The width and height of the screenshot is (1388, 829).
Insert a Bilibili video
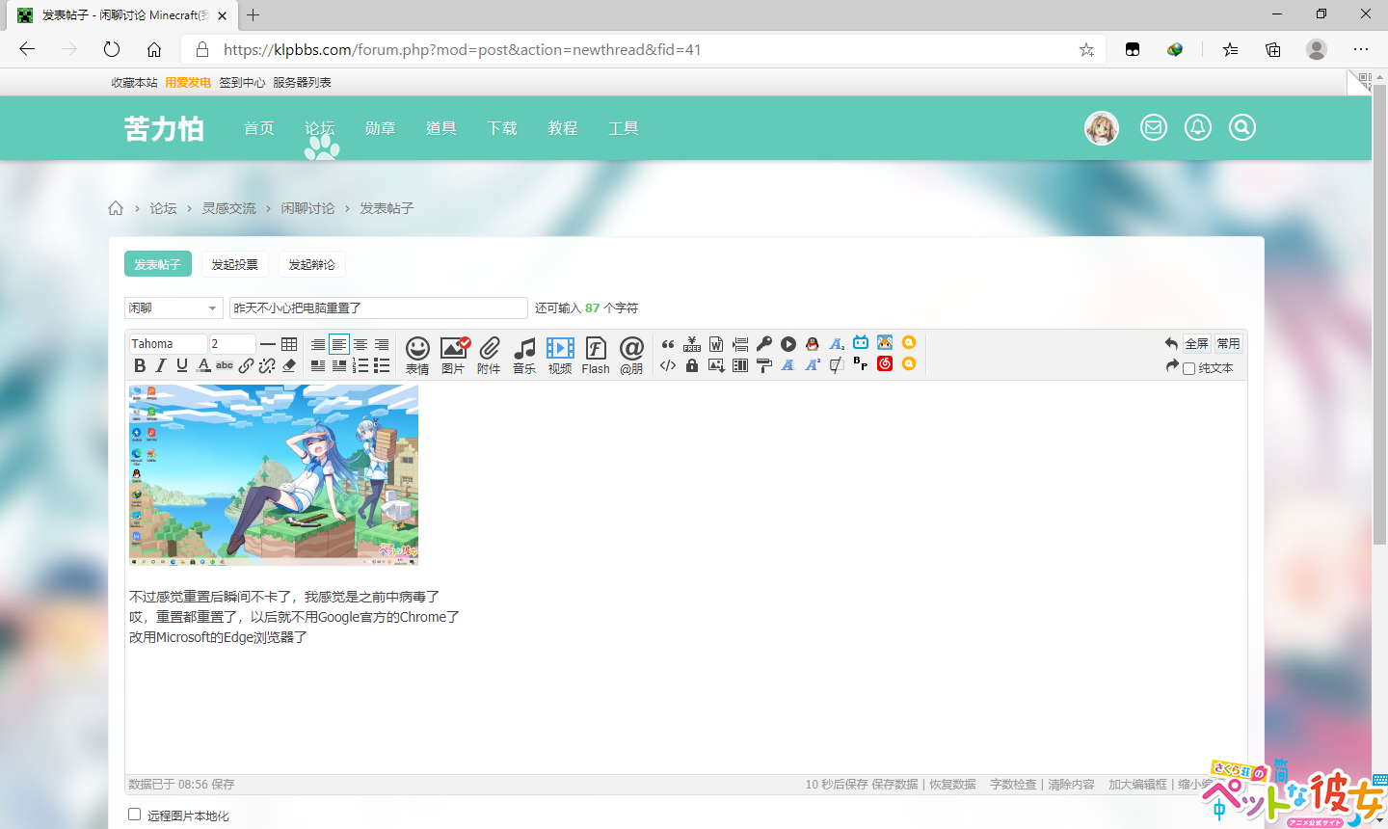[x=861, y=343]
